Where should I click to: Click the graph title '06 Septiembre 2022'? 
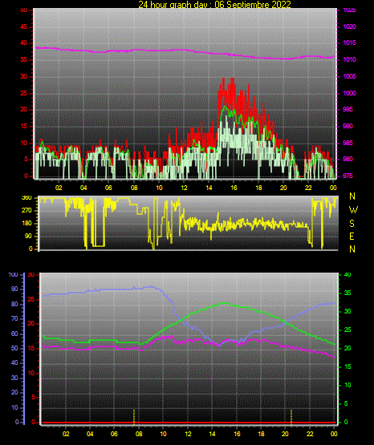point(253,5)
